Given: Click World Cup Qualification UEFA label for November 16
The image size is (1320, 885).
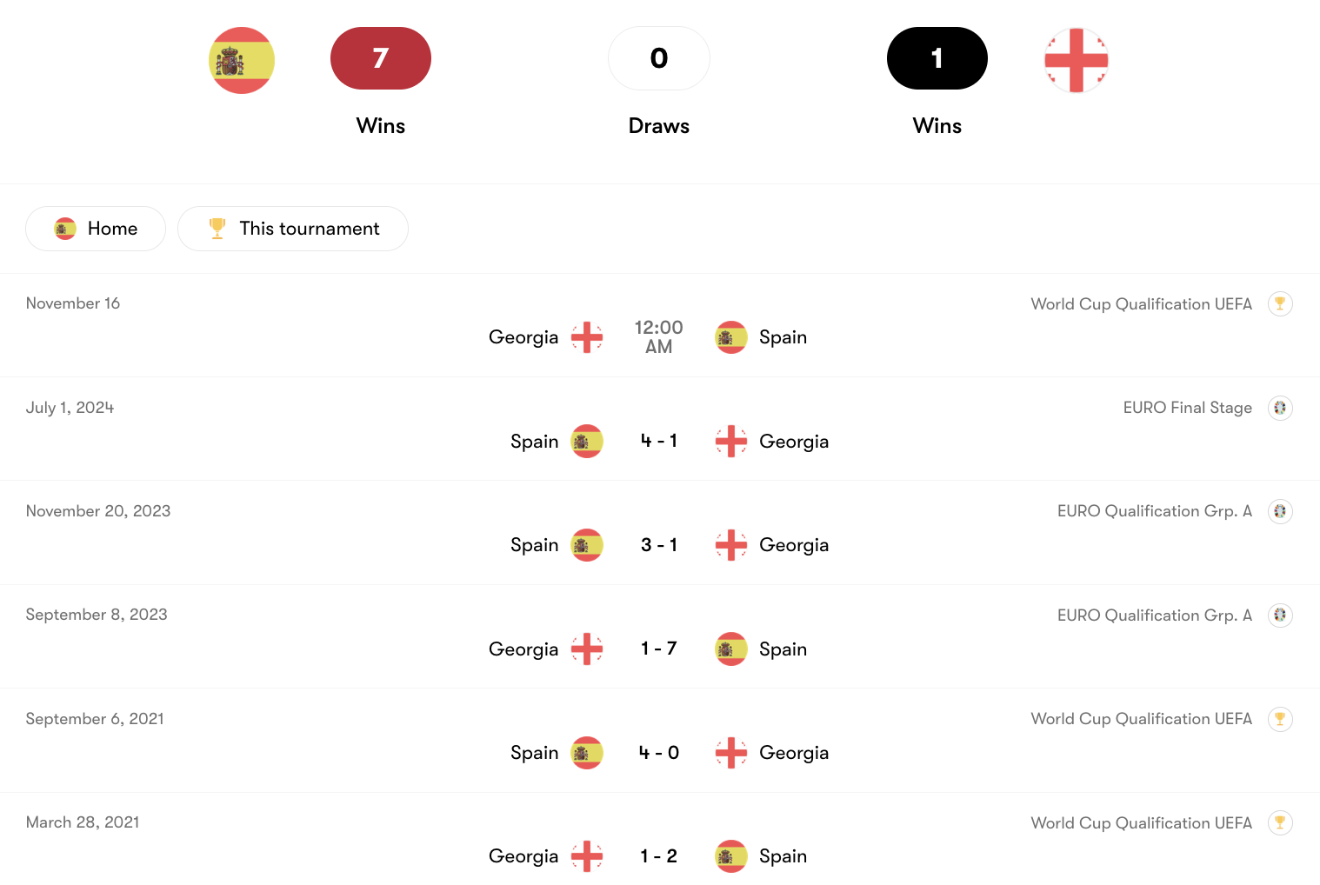Looking at the screenshot, I should (x=1141, y=304).
